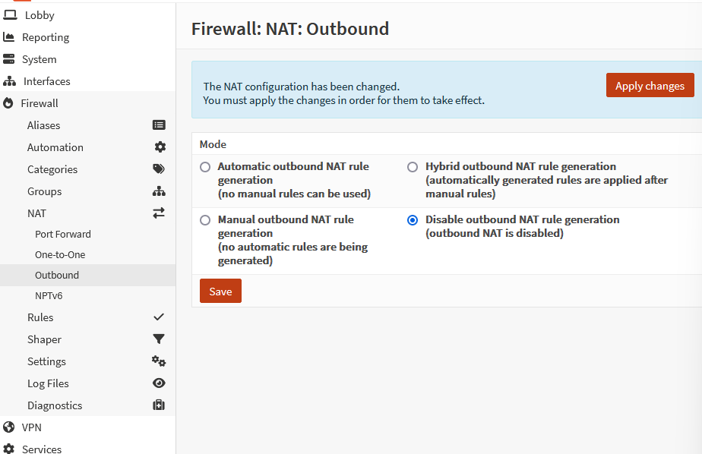The width and height of the screenshot is (702, 454).
Task: Select Hybrid outbound NAT rule generation
Action: (x=413, y=167)
